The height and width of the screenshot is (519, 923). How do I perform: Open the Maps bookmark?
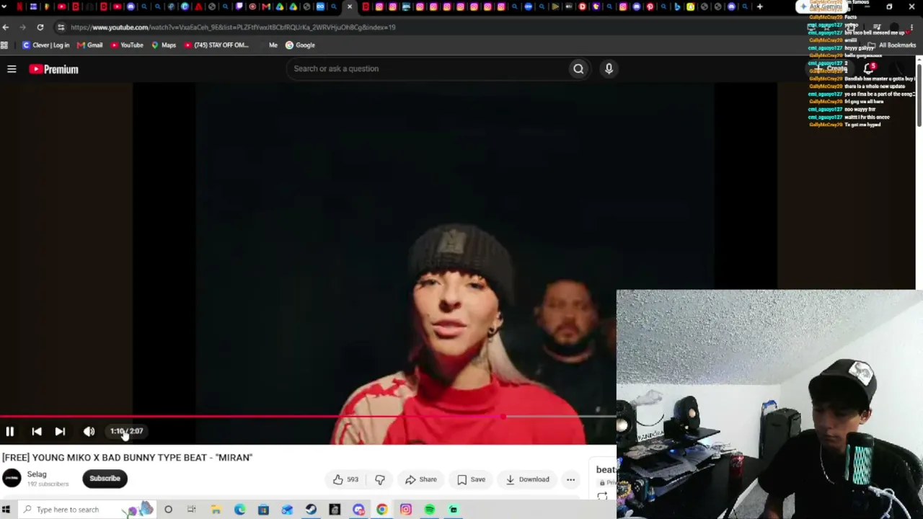(x=164, y=45)
